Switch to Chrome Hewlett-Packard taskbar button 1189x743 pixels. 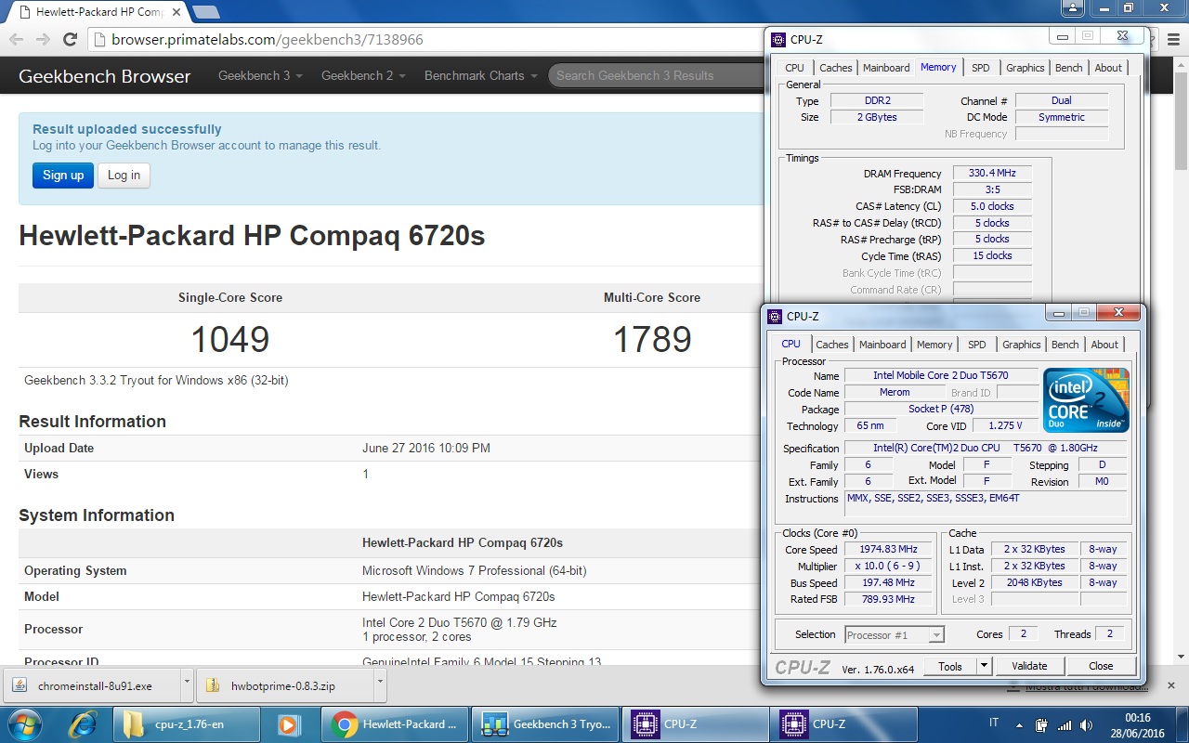coord(396,723)
